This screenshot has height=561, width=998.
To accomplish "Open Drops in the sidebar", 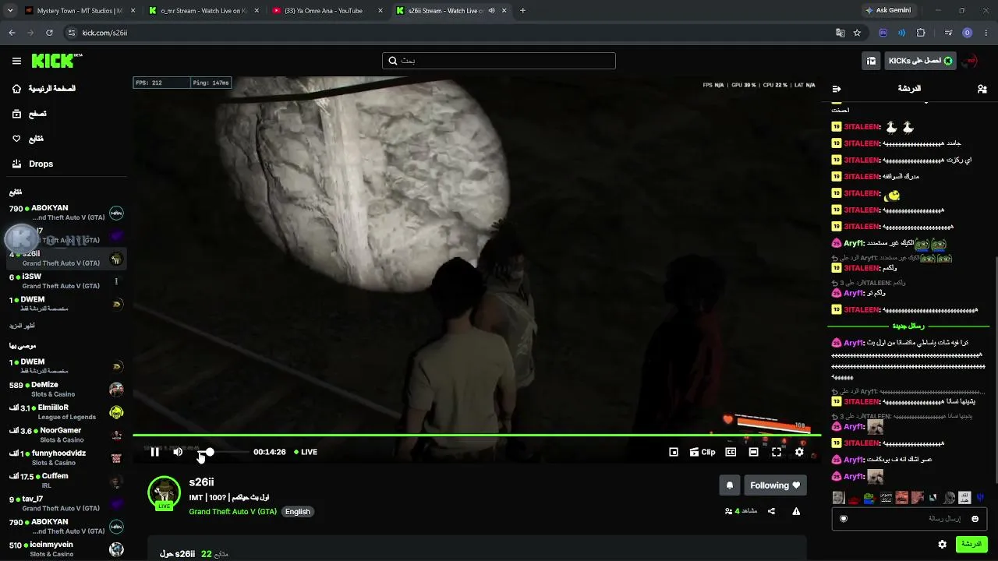I will pyautogui.click(x=32, y=164).
